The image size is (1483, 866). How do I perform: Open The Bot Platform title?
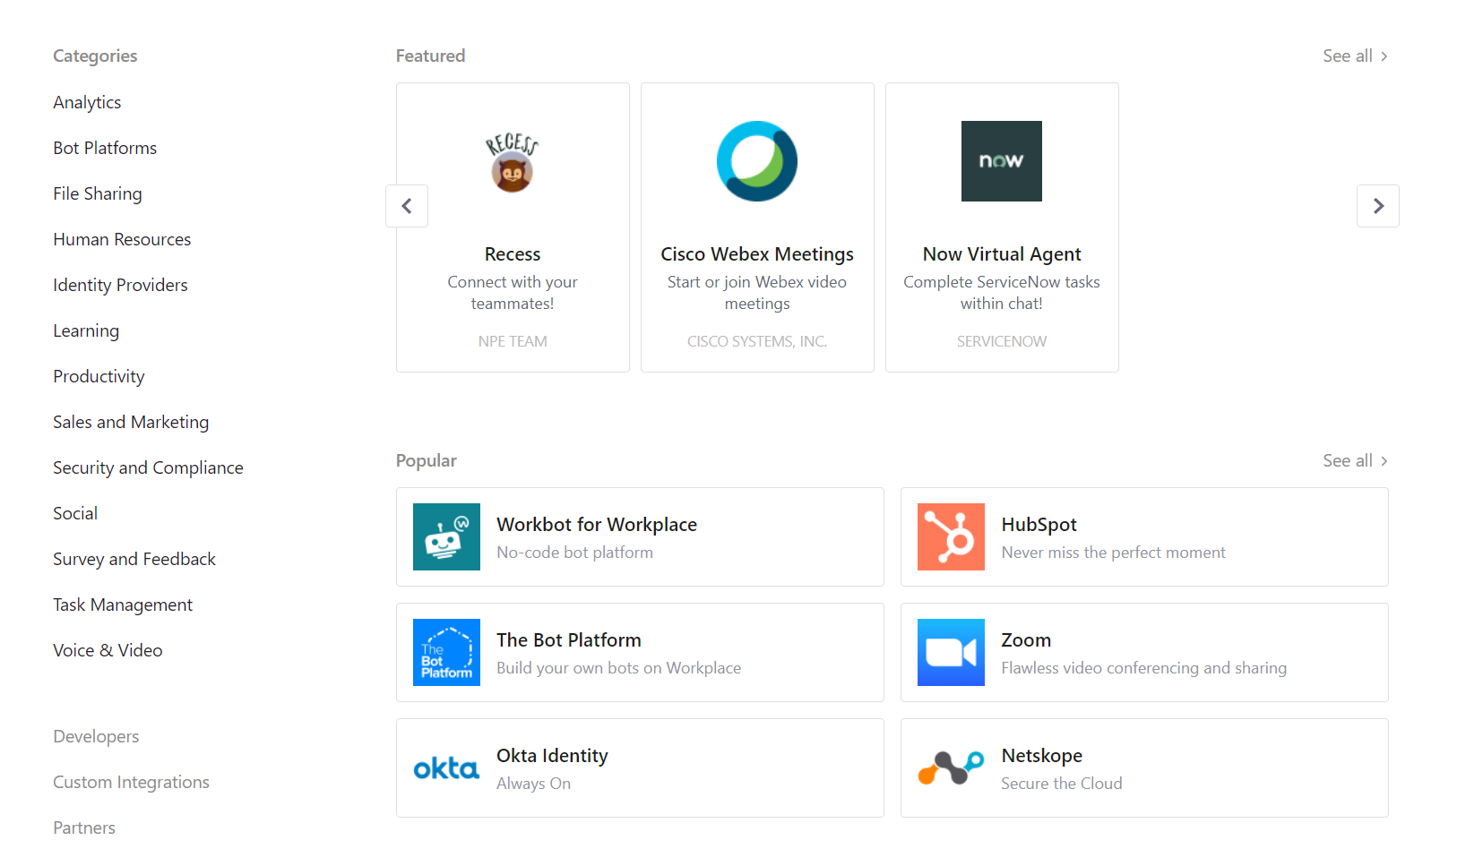pyautogui.click(x=569, y=640)
